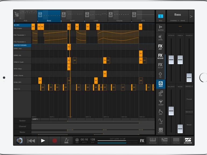This screenshot has width=207, height=155.
Task: Select the Synth channel tab
Action: [72, 16]
